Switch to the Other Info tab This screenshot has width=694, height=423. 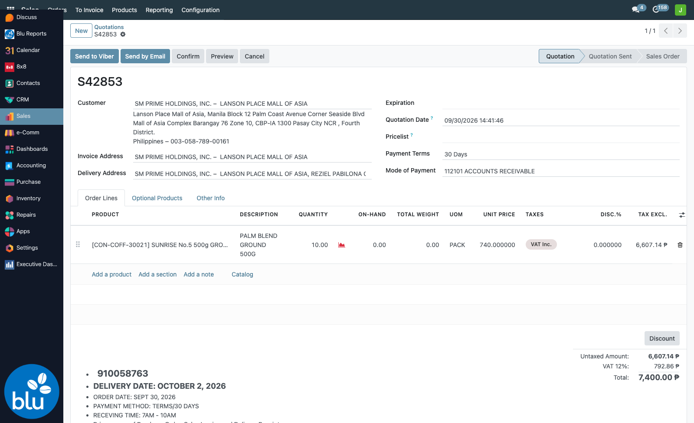click(211, 198)
